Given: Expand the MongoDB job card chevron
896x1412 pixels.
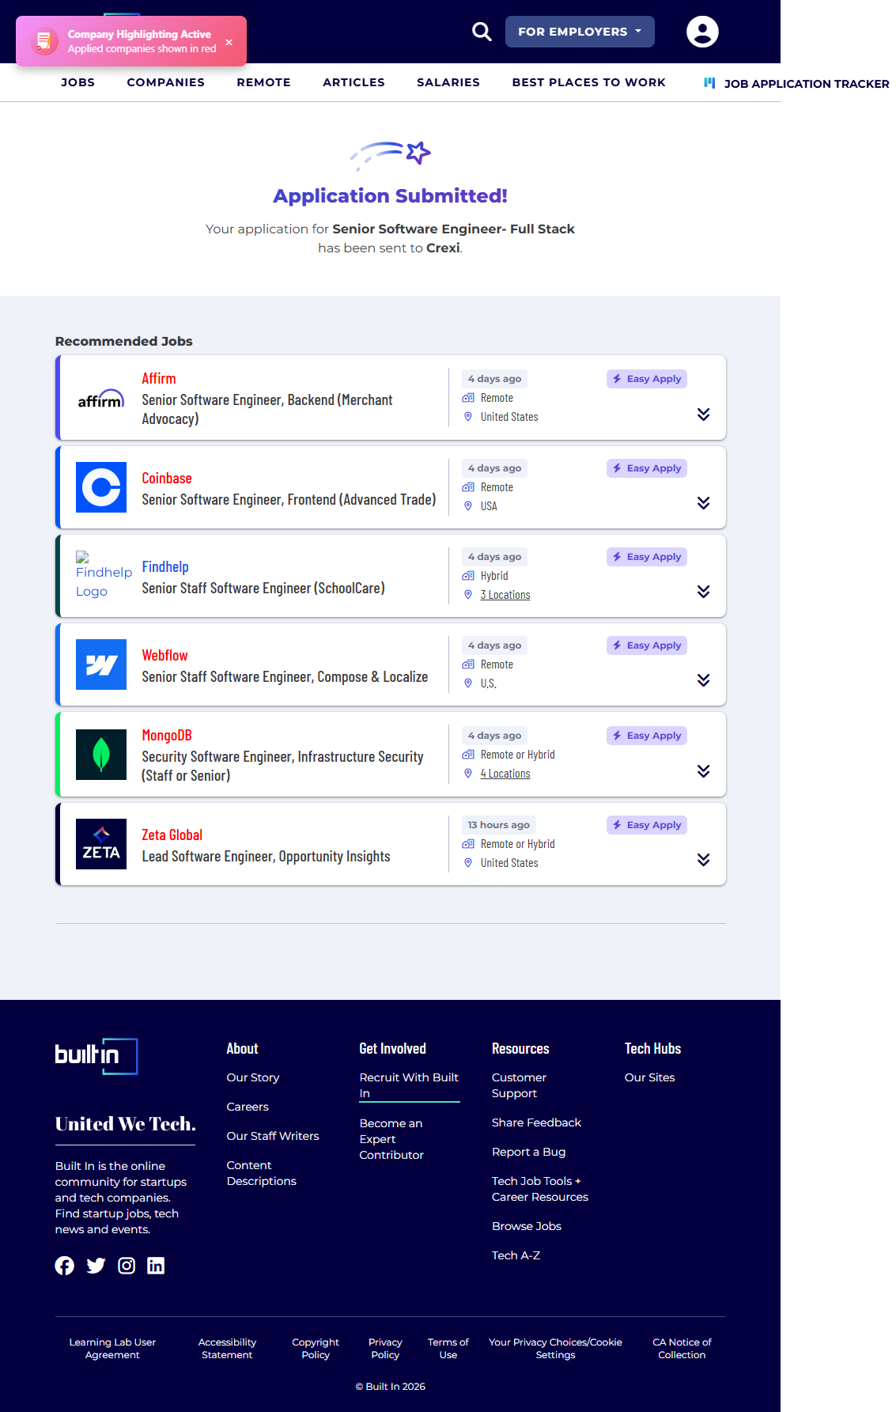Looking at the screenshot, I should coord(703,771).
